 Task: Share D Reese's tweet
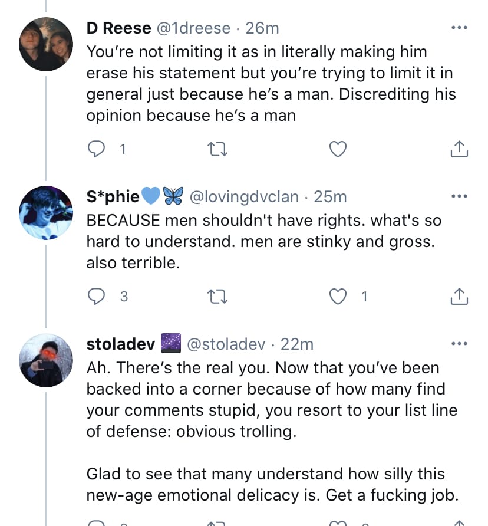click(459, 150)
